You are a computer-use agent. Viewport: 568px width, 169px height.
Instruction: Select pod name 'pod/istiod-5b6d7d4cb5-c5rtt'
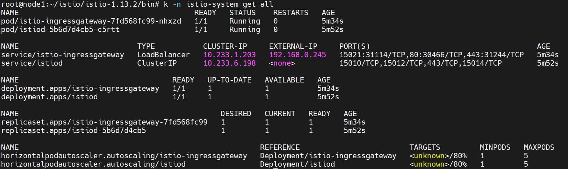pos(60,30)
